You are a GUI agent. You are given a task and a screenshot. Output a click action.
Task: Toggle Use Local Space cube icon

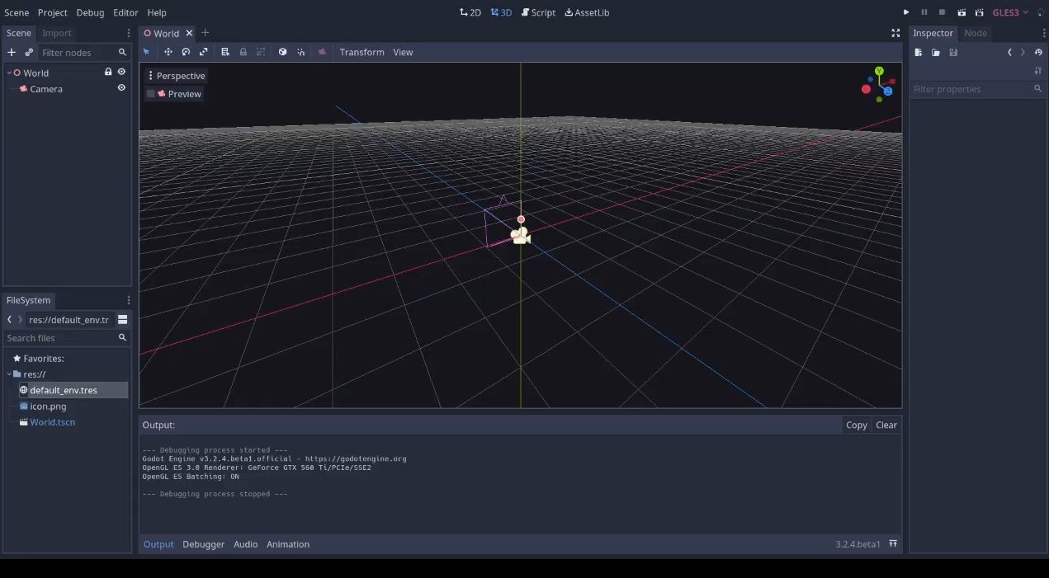tap(282, 52)
